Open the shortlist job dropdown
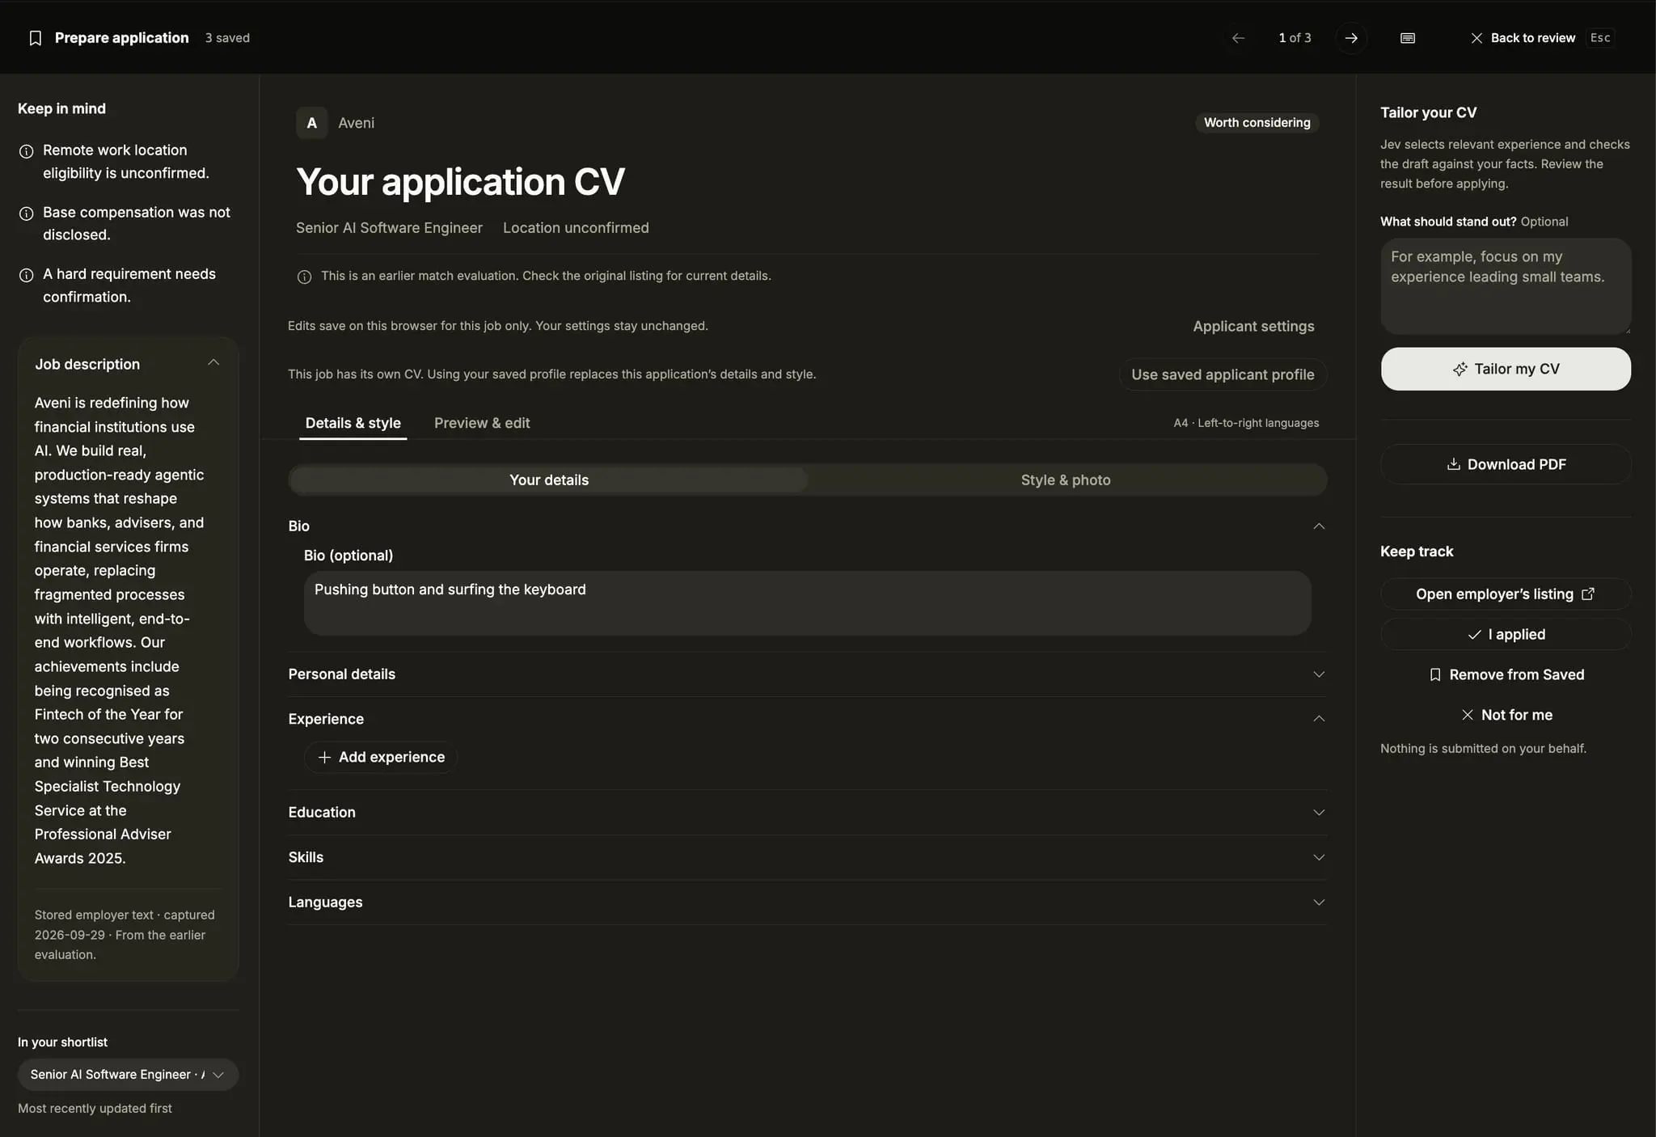This screenshot has height=1137, width=1656. [128, 1075]
